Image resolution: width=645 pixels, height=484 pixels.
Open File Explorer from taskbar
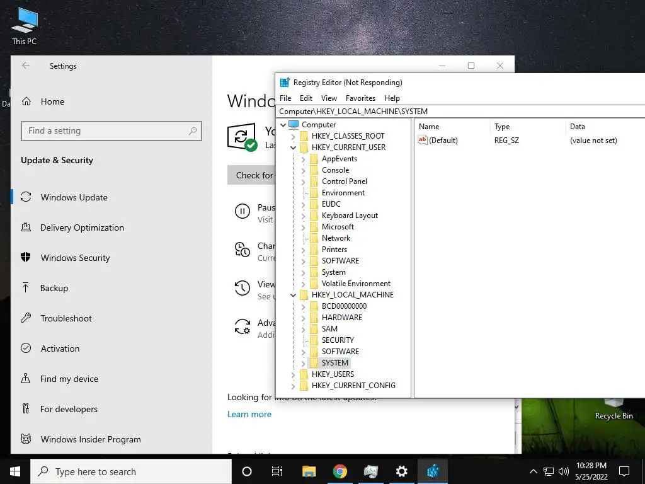[x=309, y=471]
